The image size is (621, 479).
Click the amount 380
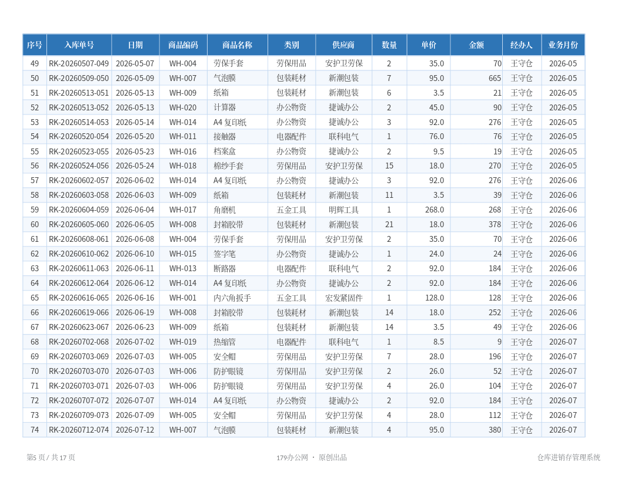(495, 430)
